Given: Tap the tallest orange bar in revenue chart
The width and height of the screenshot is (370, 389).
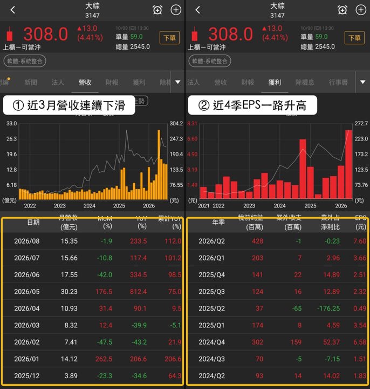Looking at the screenshot, I should pos(159,164).
